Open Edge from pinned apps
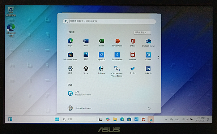Screen dimensions: 217x134 coord(70,42)
